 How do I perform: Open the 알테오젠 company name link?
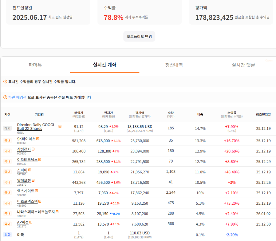pos(24,181)
